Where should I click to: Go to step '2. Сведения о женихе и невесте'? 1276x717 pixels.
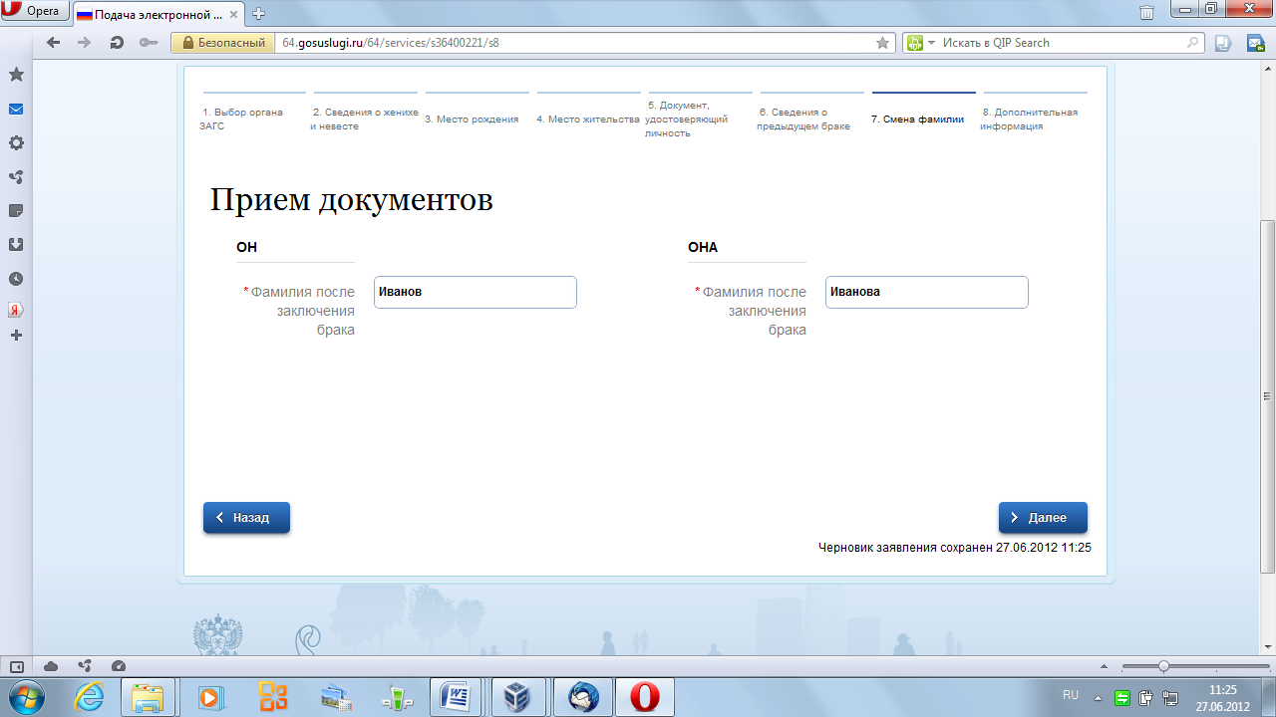364,119
